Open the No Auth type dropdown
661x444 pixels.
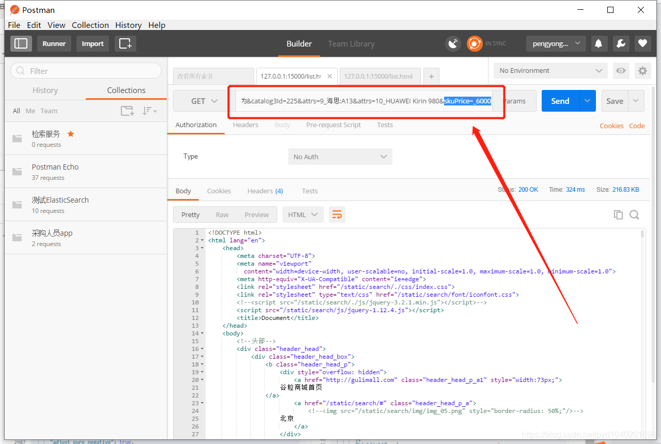click(340, 157)
